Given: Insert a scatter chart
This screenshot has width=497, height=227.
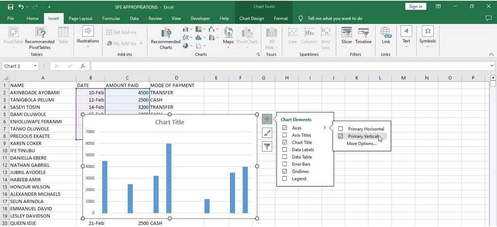Looking at the screenshot, I should tap(200, 46).
